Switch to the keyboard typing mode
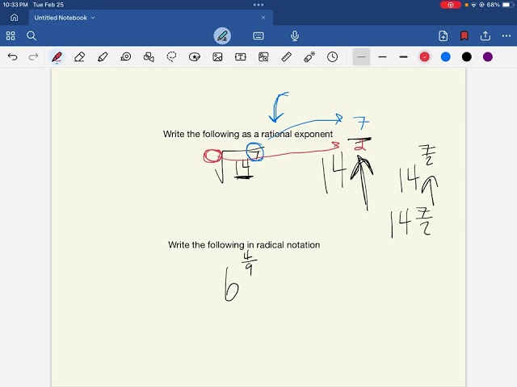 coord(258,35)
